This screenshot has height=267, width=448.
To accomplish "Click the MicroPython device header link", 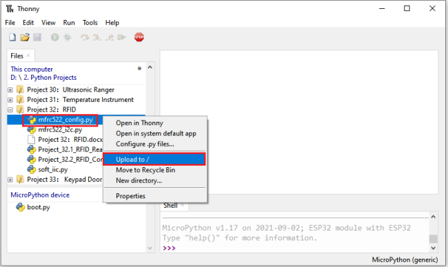I will [x=40, y=195].
